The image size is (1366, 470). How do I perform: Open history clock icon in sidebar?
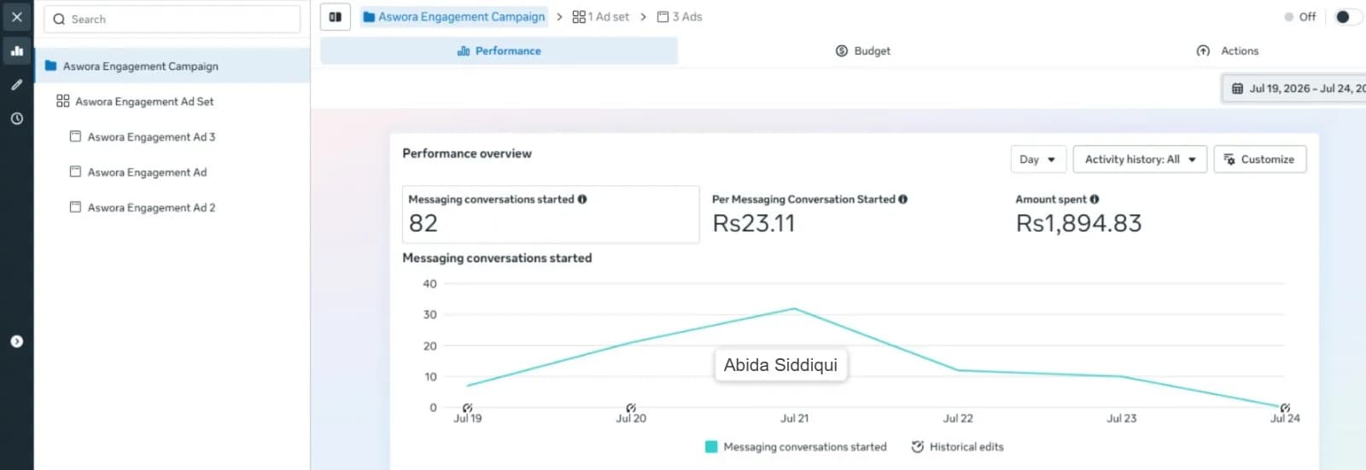click(x=16, y=119)
